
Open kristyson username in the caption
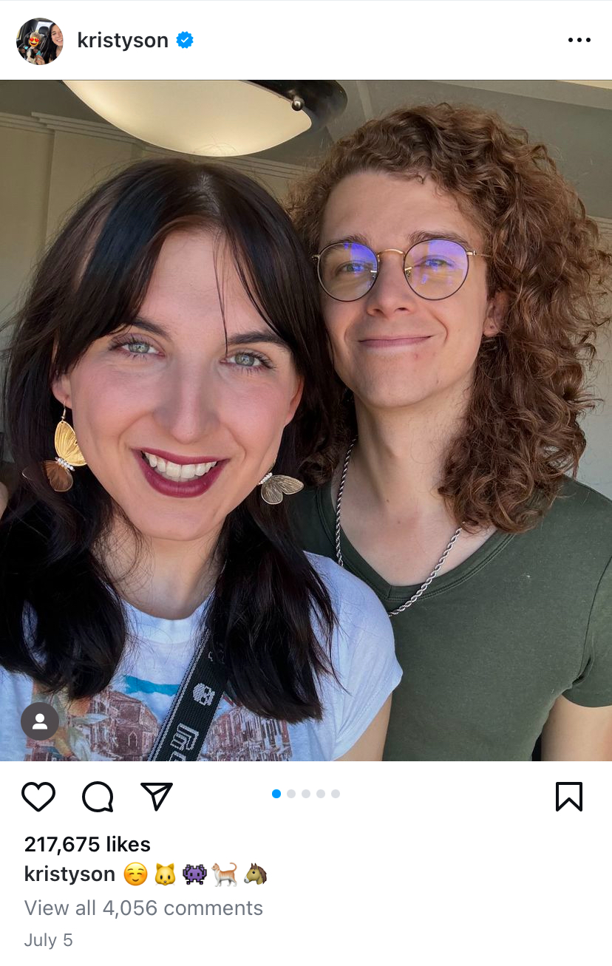[x=69, y=874]
